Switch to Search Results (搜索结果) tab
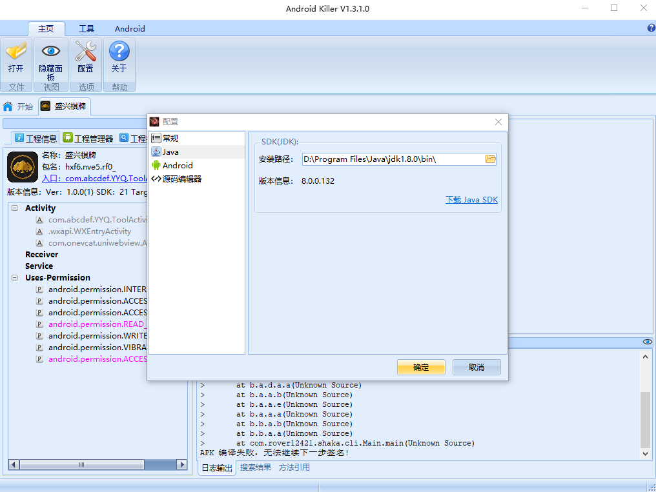Screen dimensions: 656x492 pos(256,467)
